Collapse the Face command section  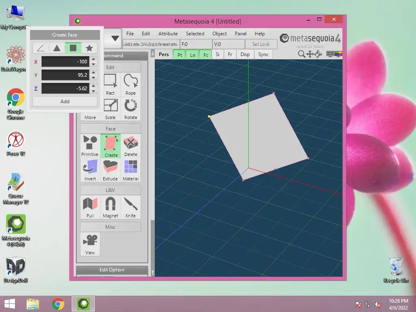click(x=110, y=129)
